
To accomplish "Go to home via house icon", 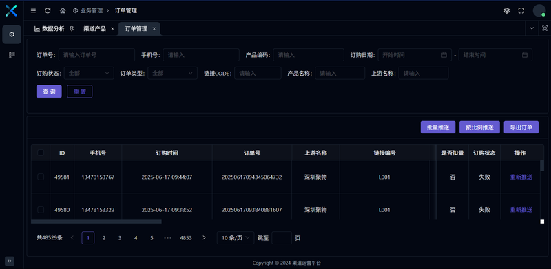I will click(63, 11).
